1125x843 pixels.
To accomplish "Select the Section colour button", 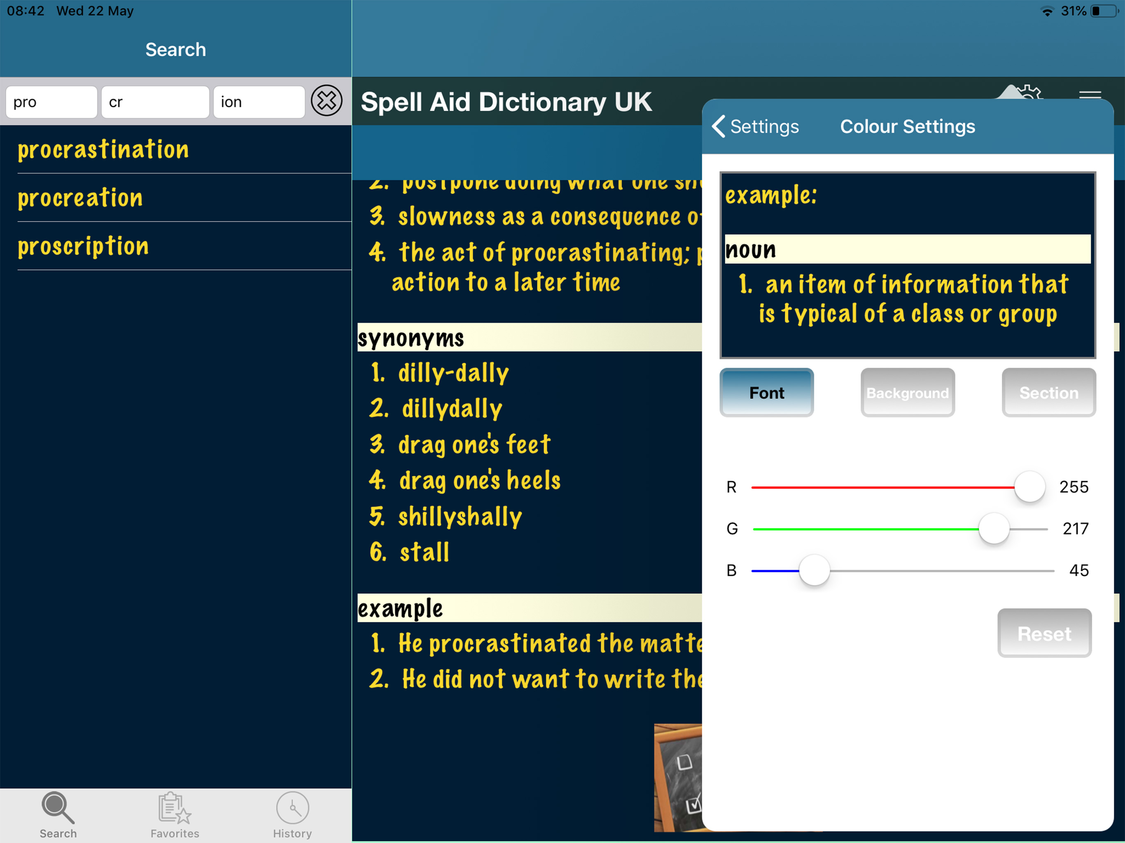I will coord(1048,393).
